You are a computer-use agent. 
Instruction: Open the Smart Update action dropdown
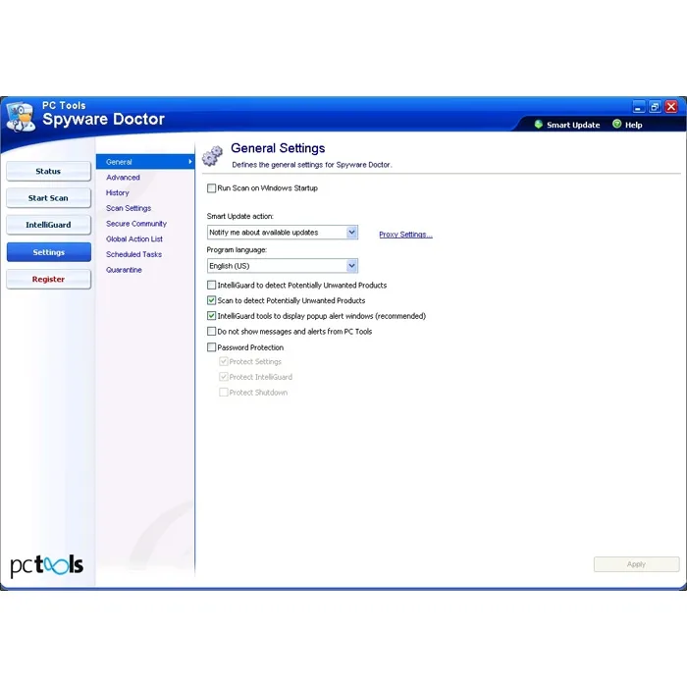pyautogui.click(x=283, y=233)
